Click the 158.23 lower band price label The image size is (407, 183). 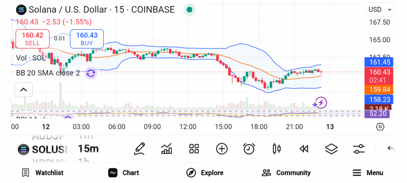click(x=379, y=100)
